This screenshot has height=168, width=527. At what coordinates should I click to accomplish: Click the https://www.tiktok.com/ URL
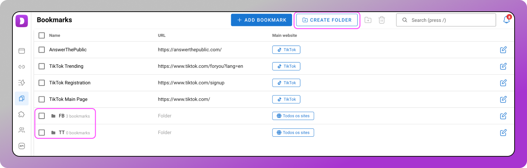(184, 99)
